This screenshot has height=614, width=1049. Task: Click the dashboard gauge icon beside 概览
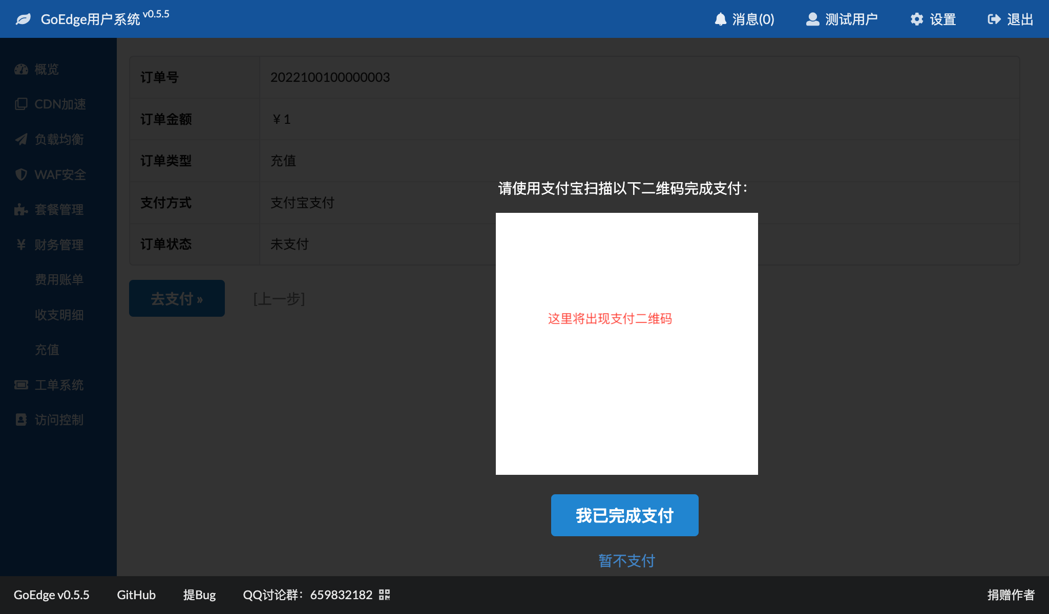21,69
